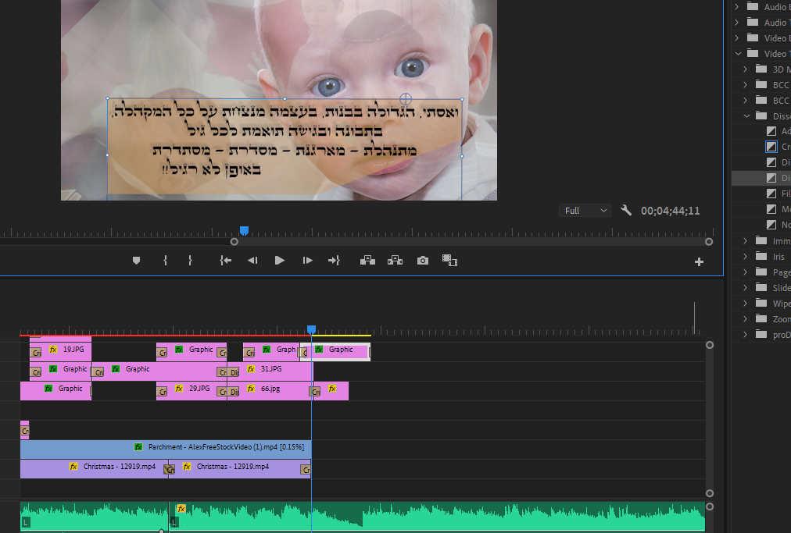The width and height of the screenshot is (791, 533).
Task: Select the Parchment - AlexFreeStockVideo clip
Action: 166,449
